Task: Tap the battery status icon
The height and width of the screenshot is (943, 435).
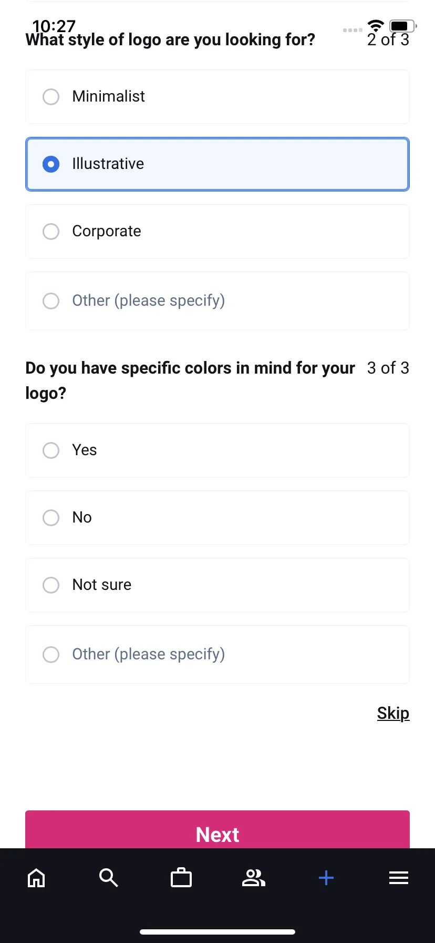Action: [x=403, y=25]
